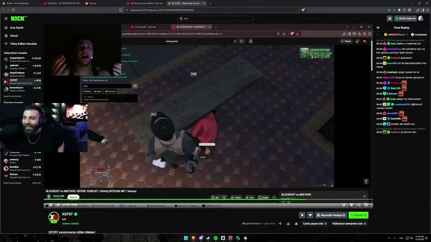Open the user profile avatar menu
Viewport: 431px width, 242px height.
[421, 18]
